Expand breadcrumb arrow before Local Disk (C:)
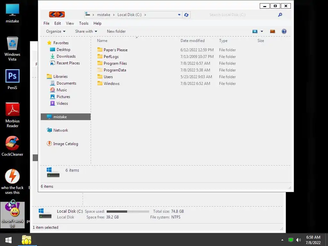Image resolution: width=328 pixels, height=246 pixels. (114, 15)
